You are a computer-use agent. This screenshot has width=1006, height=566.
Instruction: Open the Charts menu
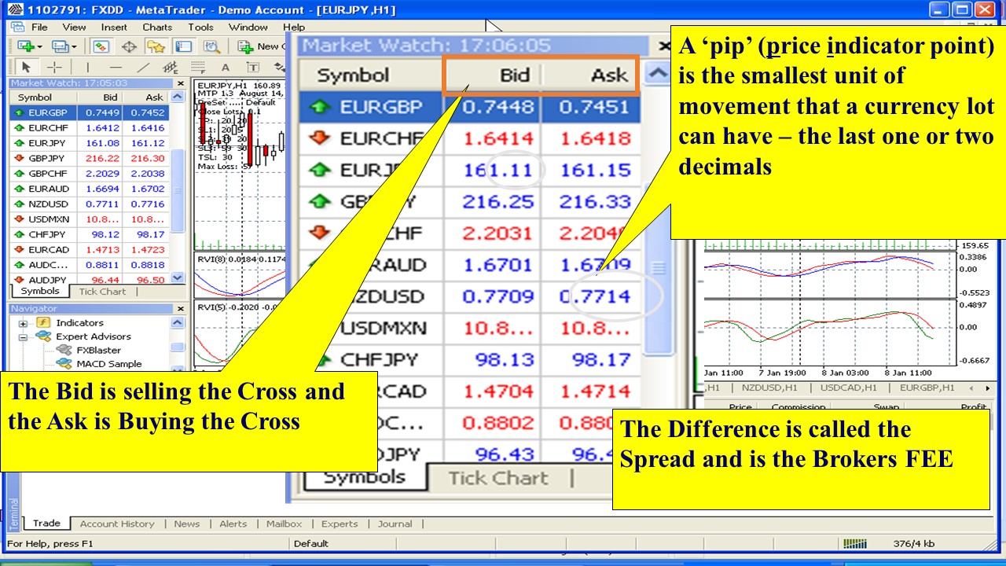click(x=157, y=27)
